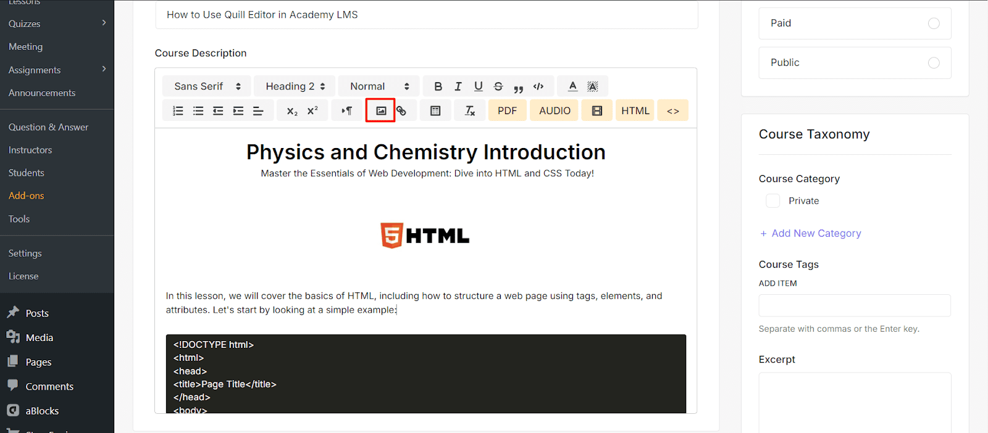Screen dimensions: 988x433
Task: Check the Private category checkbox
Action: point(772,201)
